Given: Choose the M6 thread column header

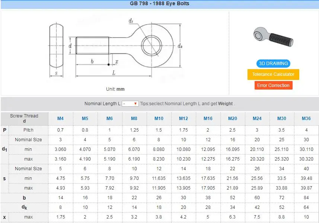Looking at the screenshot, I should coord(109,119).
